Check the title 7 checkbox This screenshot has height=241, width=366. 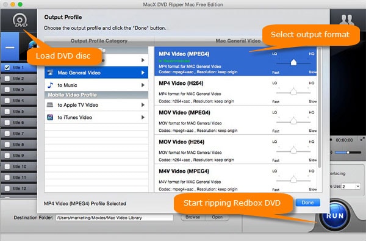coord(7,134)
